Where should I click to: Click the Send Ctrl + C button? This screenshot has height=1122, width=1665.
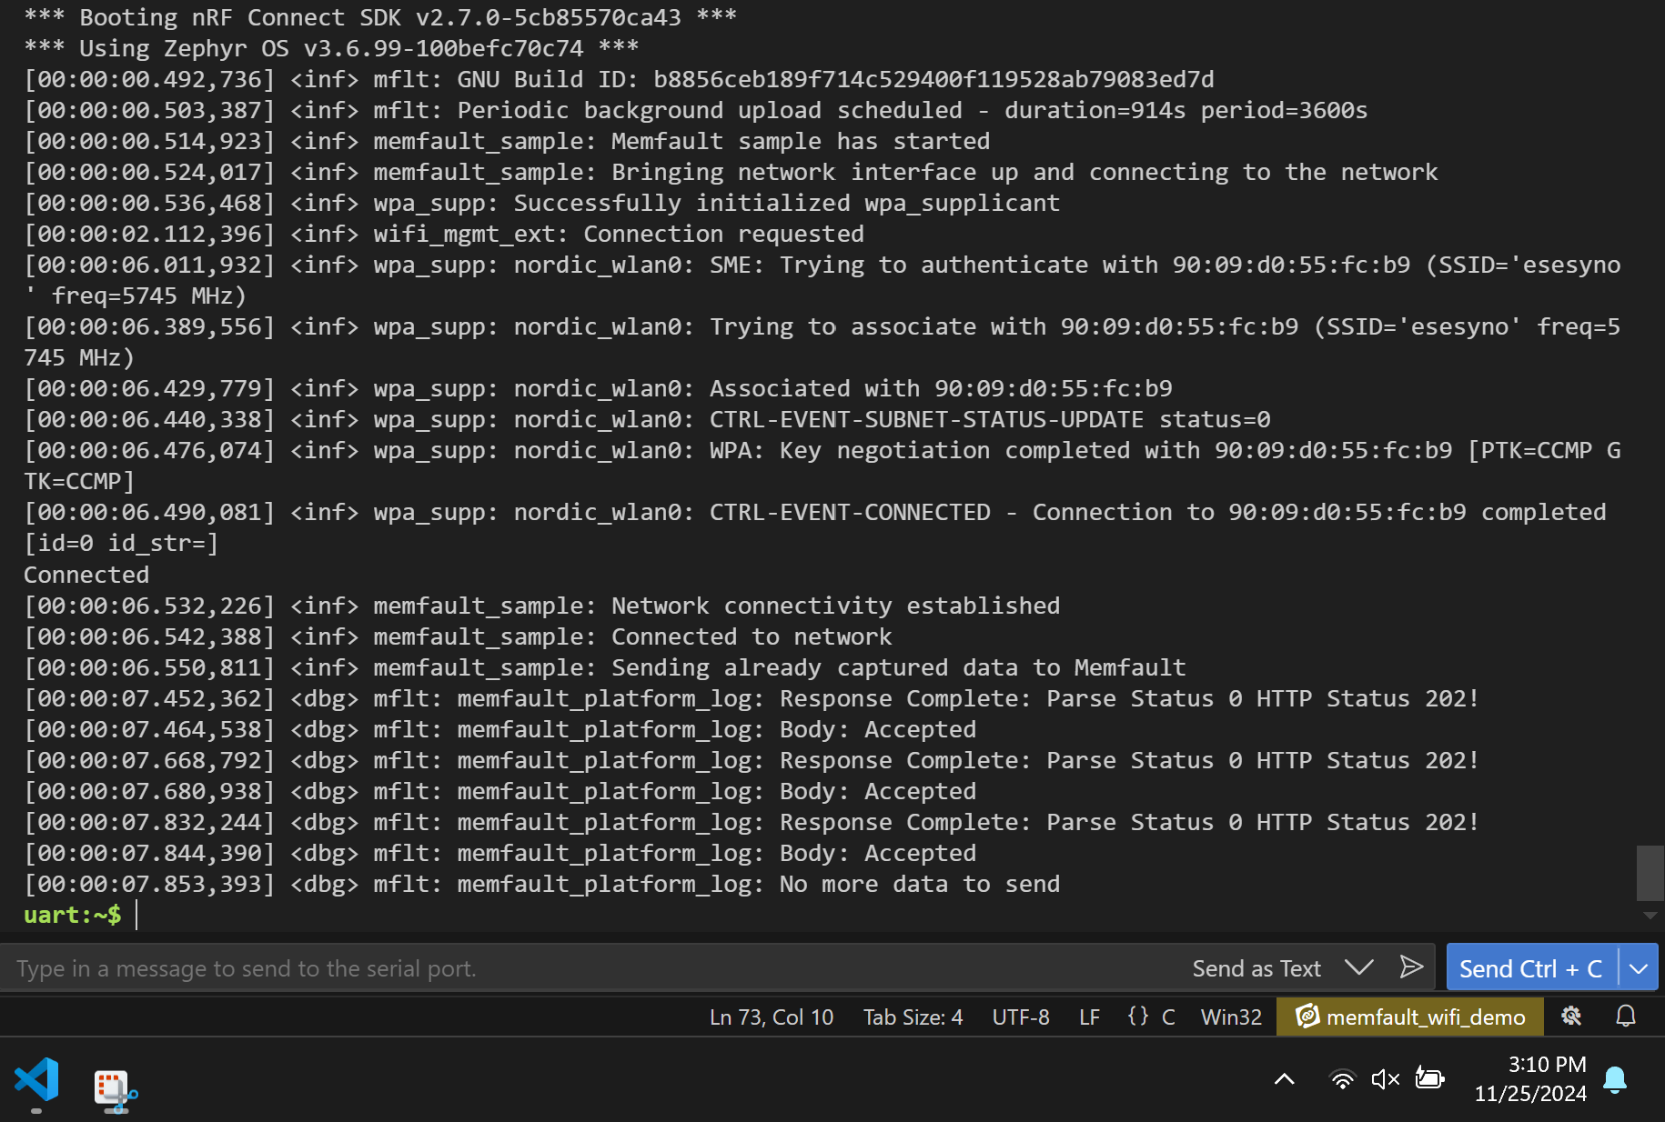[x=1531, y=968]
